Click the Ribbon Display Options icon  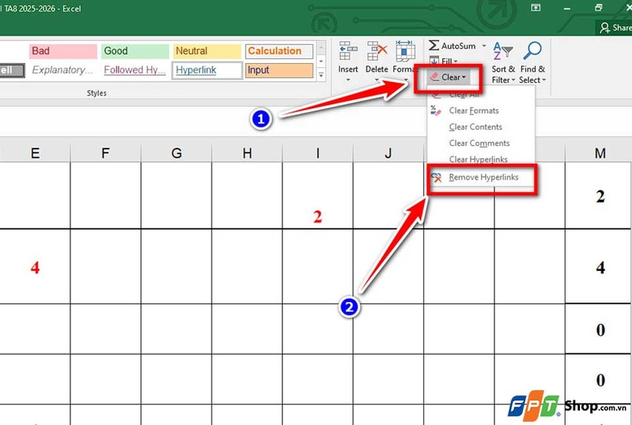click(536, 8)
